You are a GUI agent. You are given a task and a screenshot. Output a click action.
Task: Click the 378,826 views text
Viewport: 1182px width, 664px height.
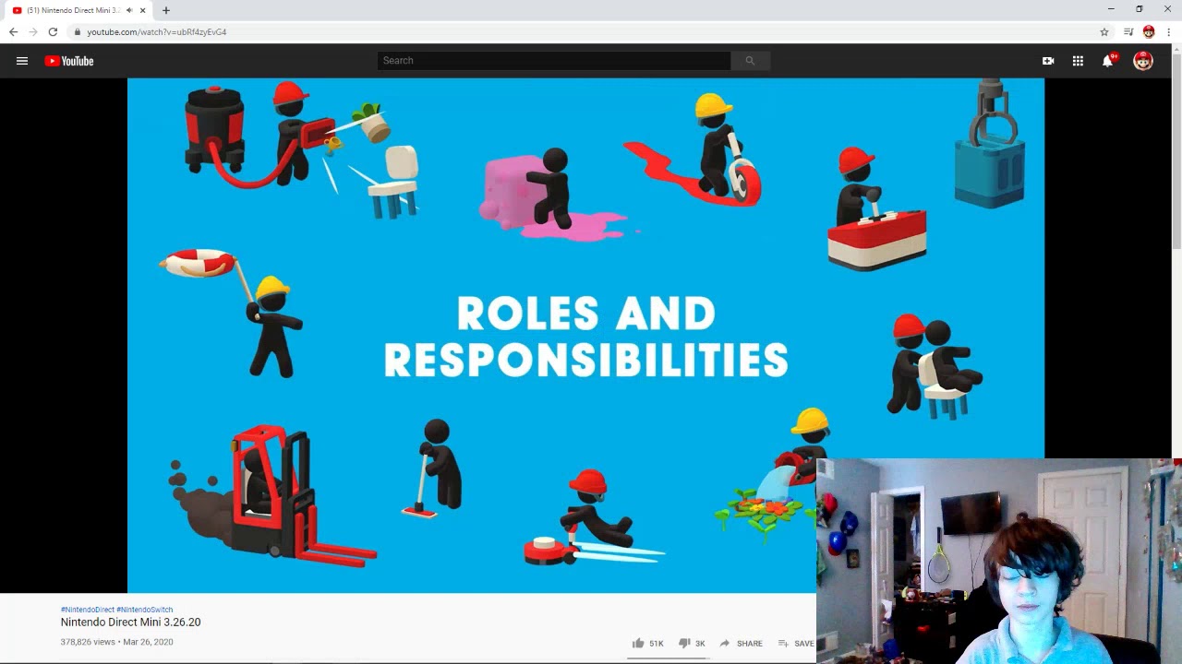[88, 642]
